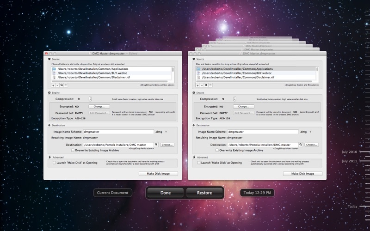Image resolution: width=370 pixels, height=231 pixels.
Task: Click the source list's horizontal scrollbar in the Edited window
Action: 110,81
